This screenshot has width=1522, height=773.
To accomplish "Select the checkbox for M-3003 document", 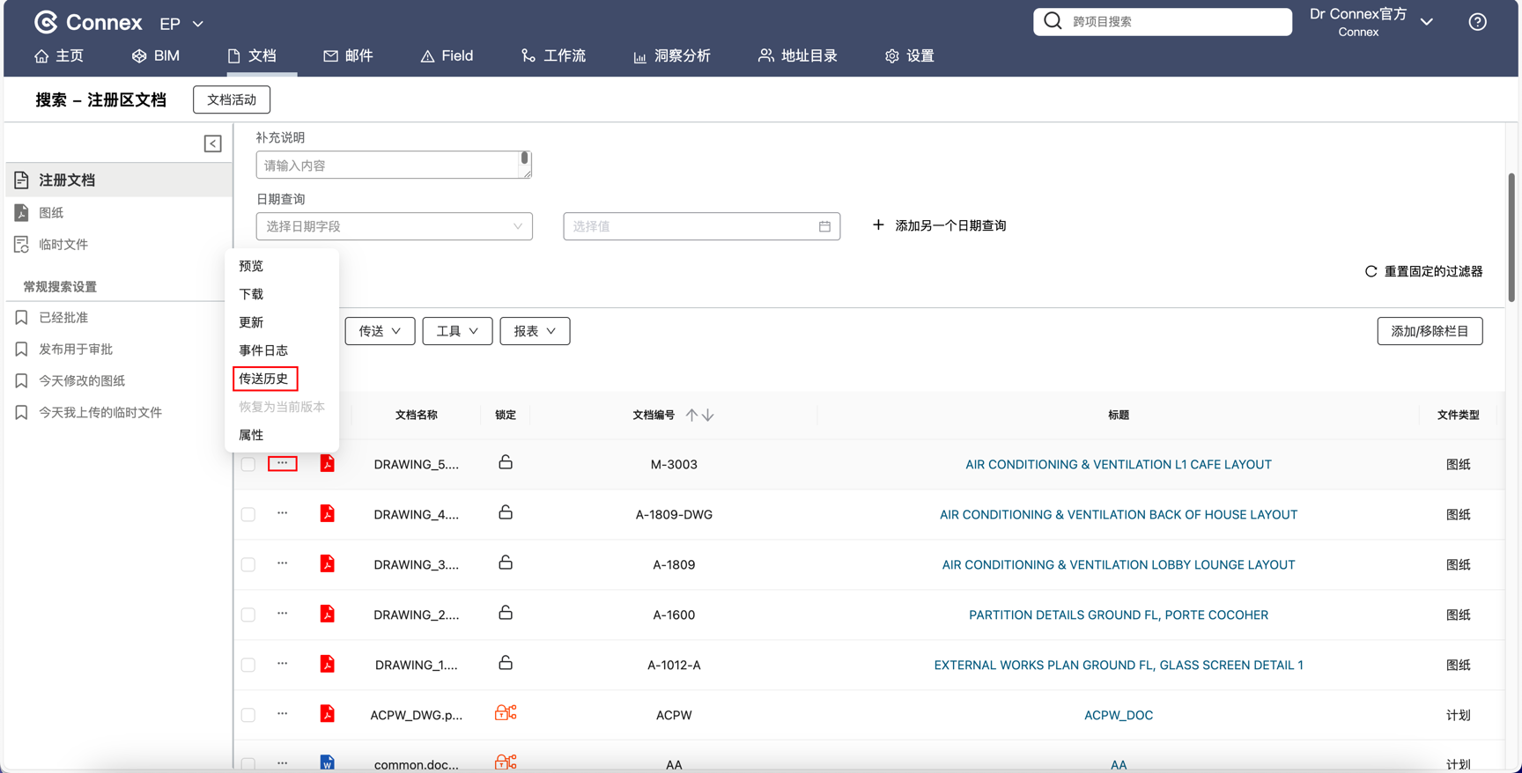I will pos(248,464).
